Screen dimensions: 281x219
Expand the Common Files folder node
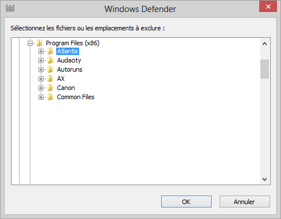click(x=41, y=97)
